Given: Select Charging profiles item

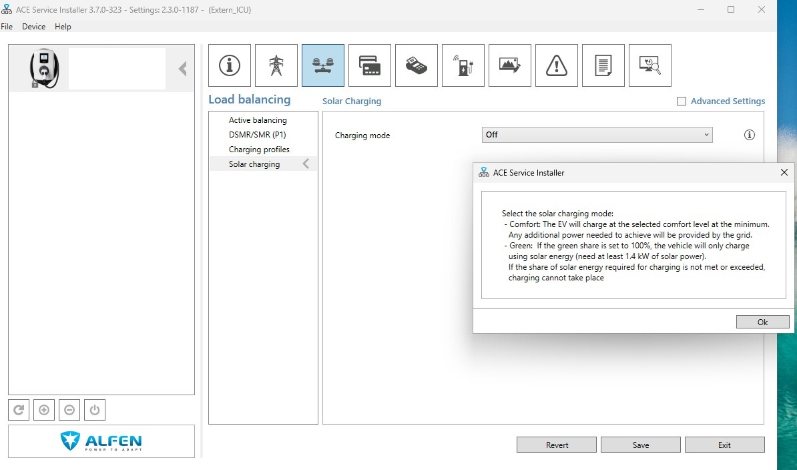Looking at the screenshot, I should coord(259,150).
